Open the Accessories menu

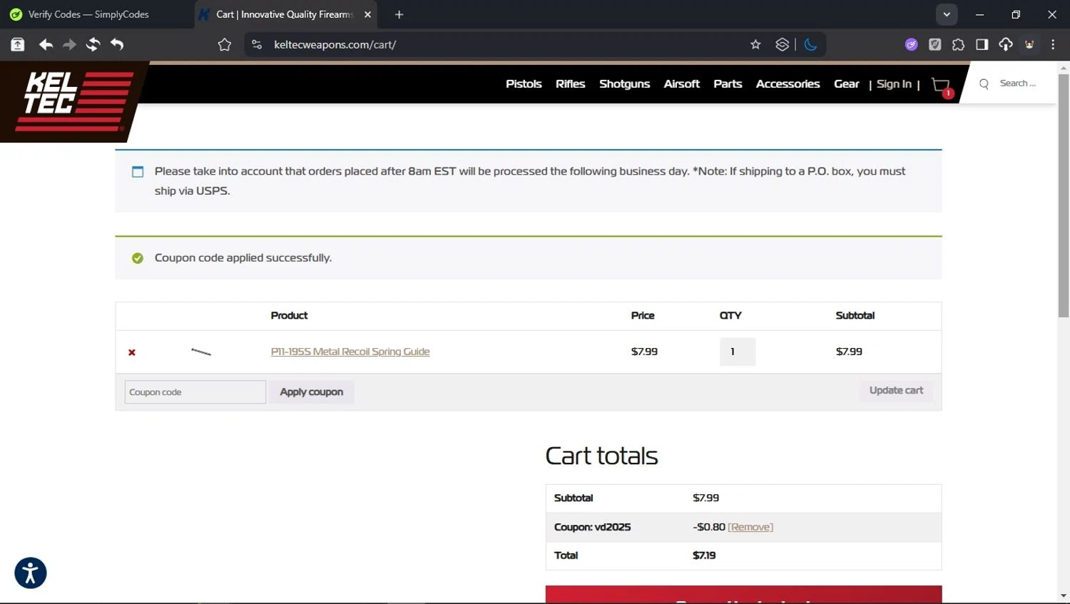[788, 84]
